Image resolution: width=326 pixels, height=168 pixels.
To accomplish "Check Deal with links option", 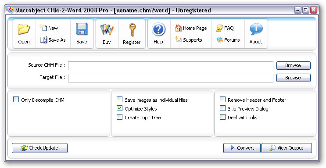I will click(222, 117).
